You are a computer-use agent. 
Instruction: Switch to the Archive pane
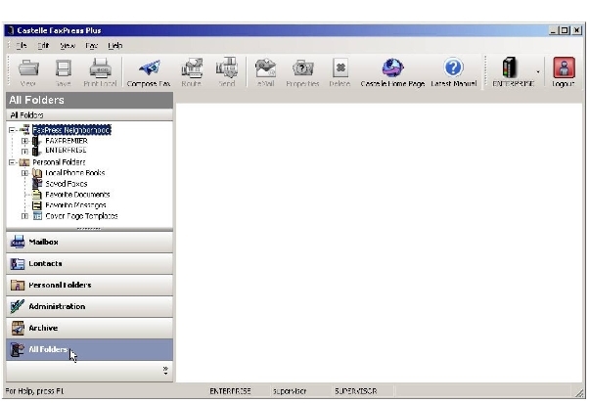point(90,328)
